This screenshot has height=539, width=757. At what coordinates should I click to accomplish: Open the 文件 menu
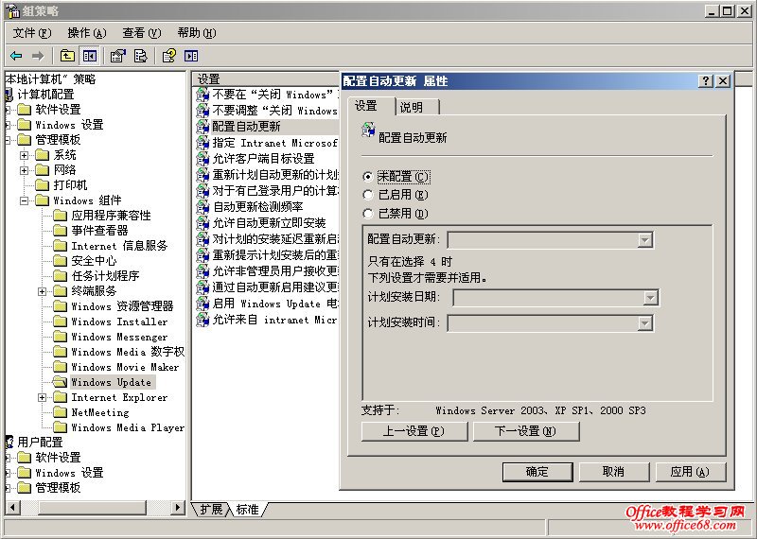pyautogui.click(x=32, y=33)
